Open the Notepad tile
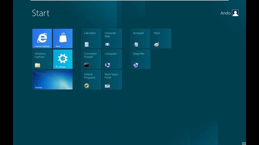Image resolution: width=259 pixels, height=145 pixels. (x=140, y=39)
